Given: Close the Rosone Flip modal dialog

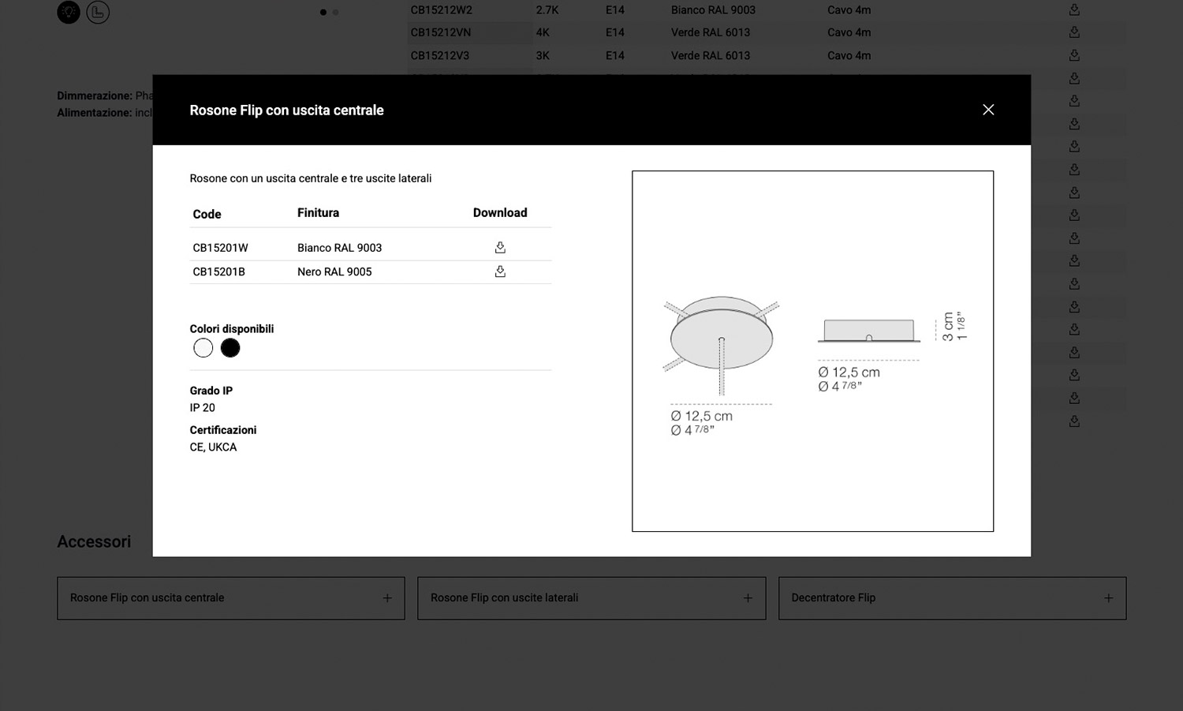Looking at the screenshot, I should click(x=988, y=110).
